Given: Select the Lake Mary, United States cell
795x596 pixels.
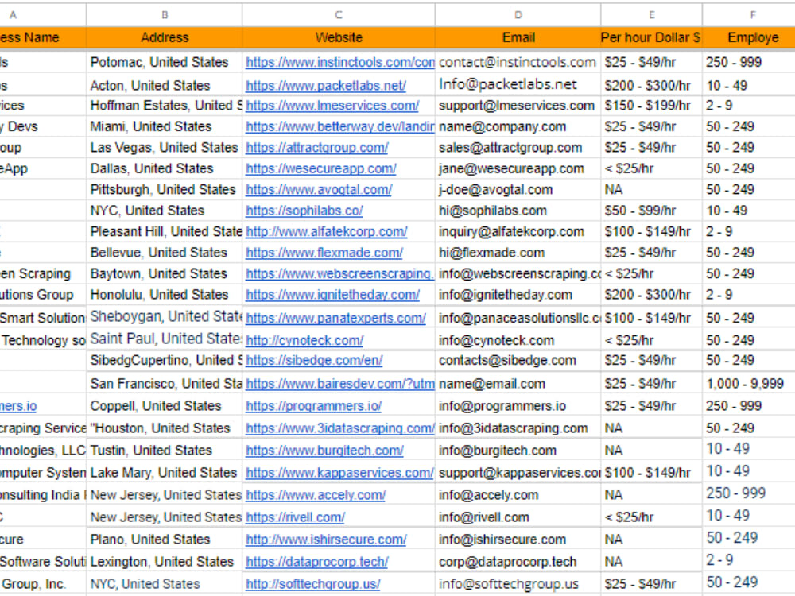Looking at the screenshot, I should [165, 473].
